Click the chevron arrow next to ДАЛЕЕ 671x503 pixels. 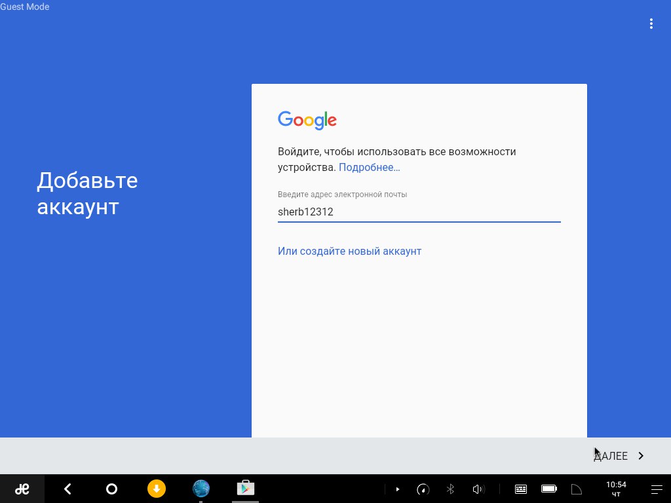pos(641,456)
